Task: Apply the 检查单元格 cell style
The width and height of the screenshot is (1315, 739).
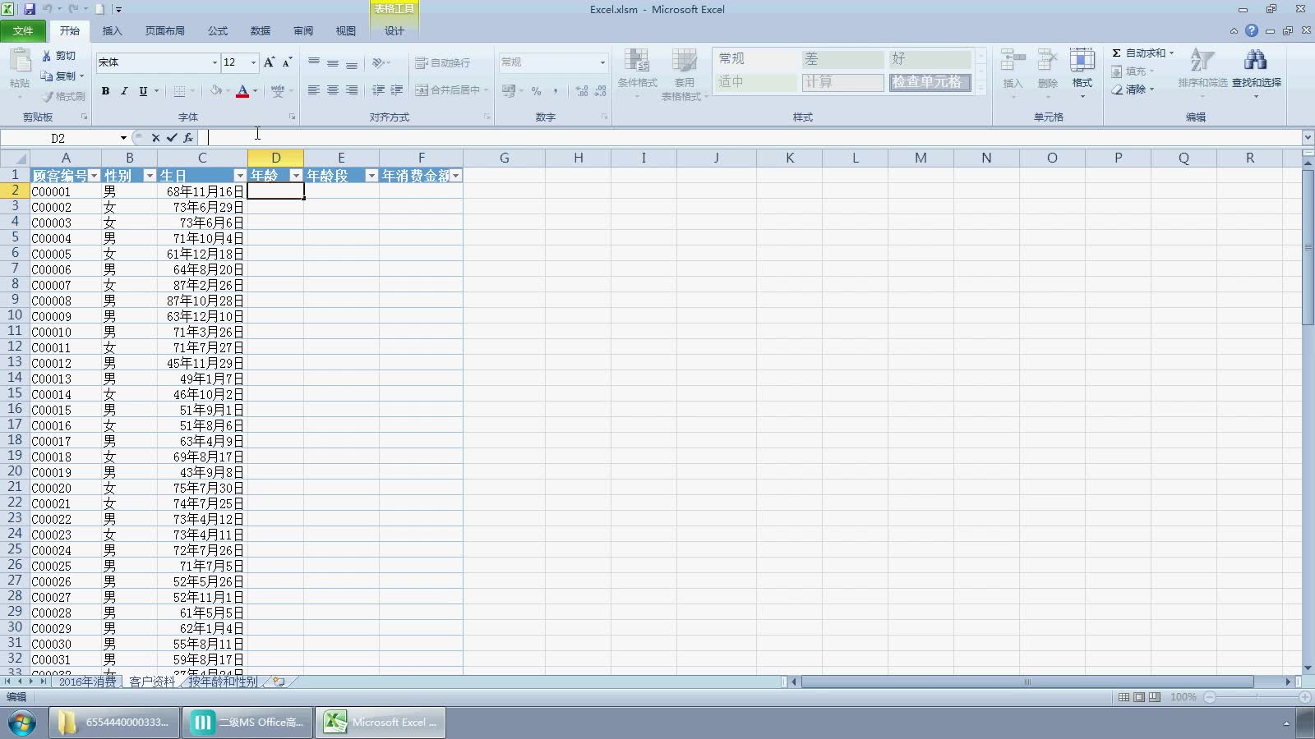Action: coord(929,82)
